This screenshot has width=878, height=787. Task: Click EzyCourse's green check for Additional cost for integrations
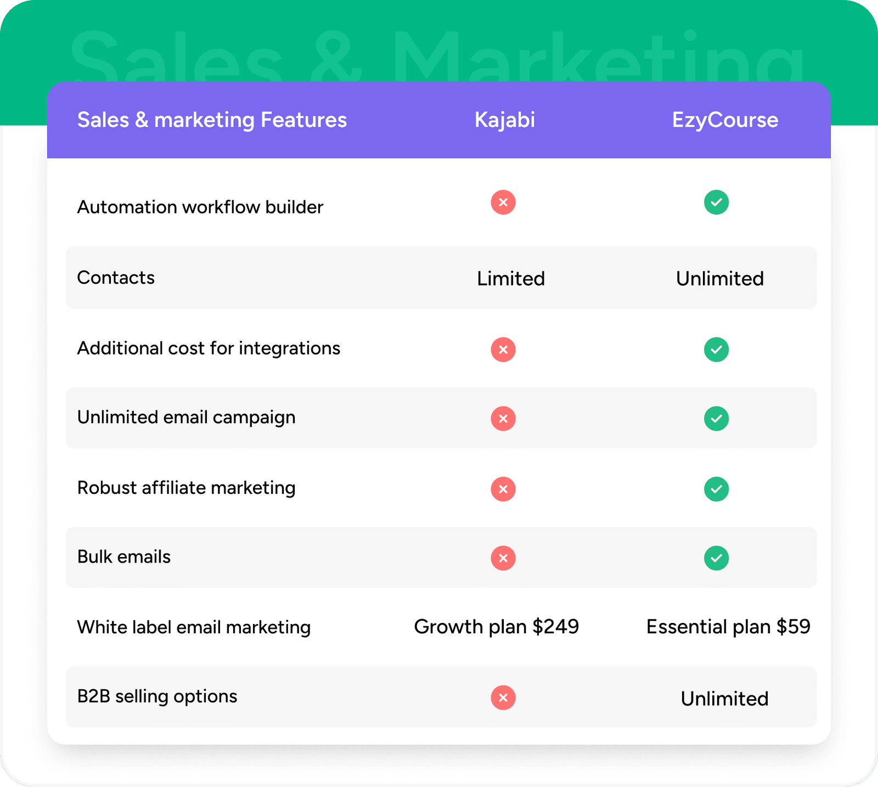(x=716, y=350)
